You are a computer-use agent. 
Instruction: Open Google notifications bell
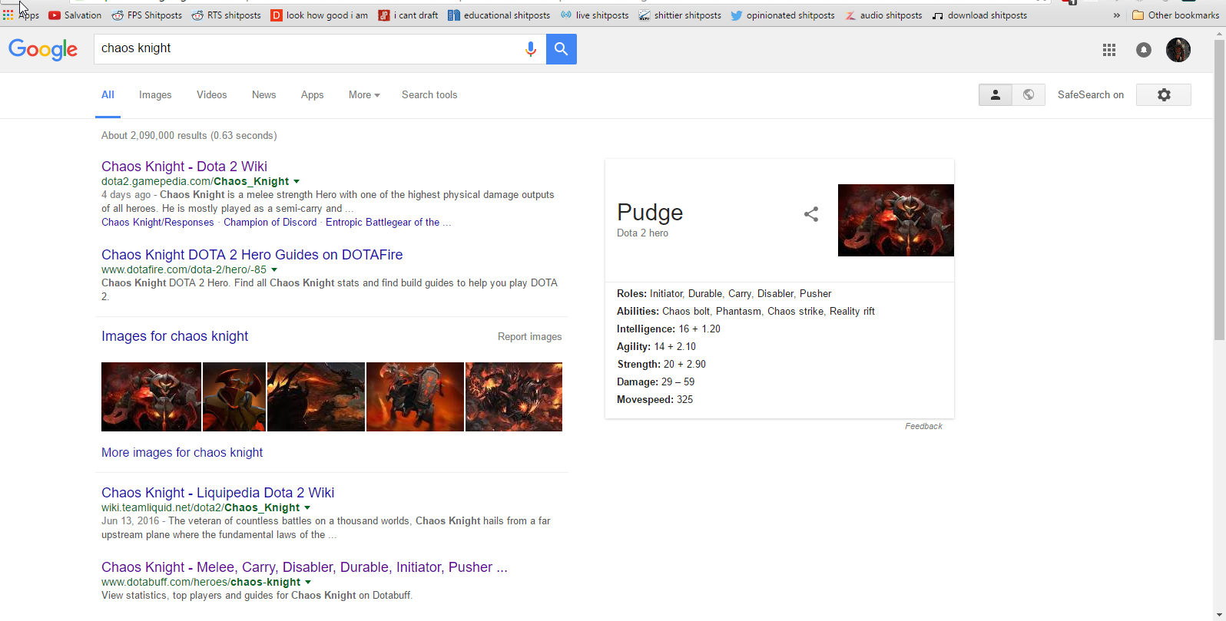(1144, 50)
